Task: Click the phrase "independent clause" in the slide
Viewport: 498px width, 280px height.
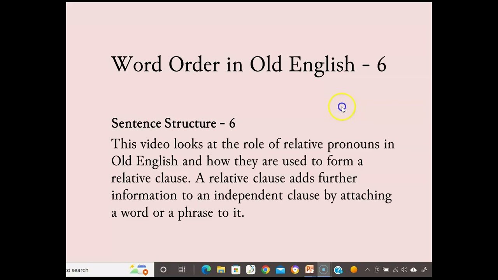Action: [267, 196]
